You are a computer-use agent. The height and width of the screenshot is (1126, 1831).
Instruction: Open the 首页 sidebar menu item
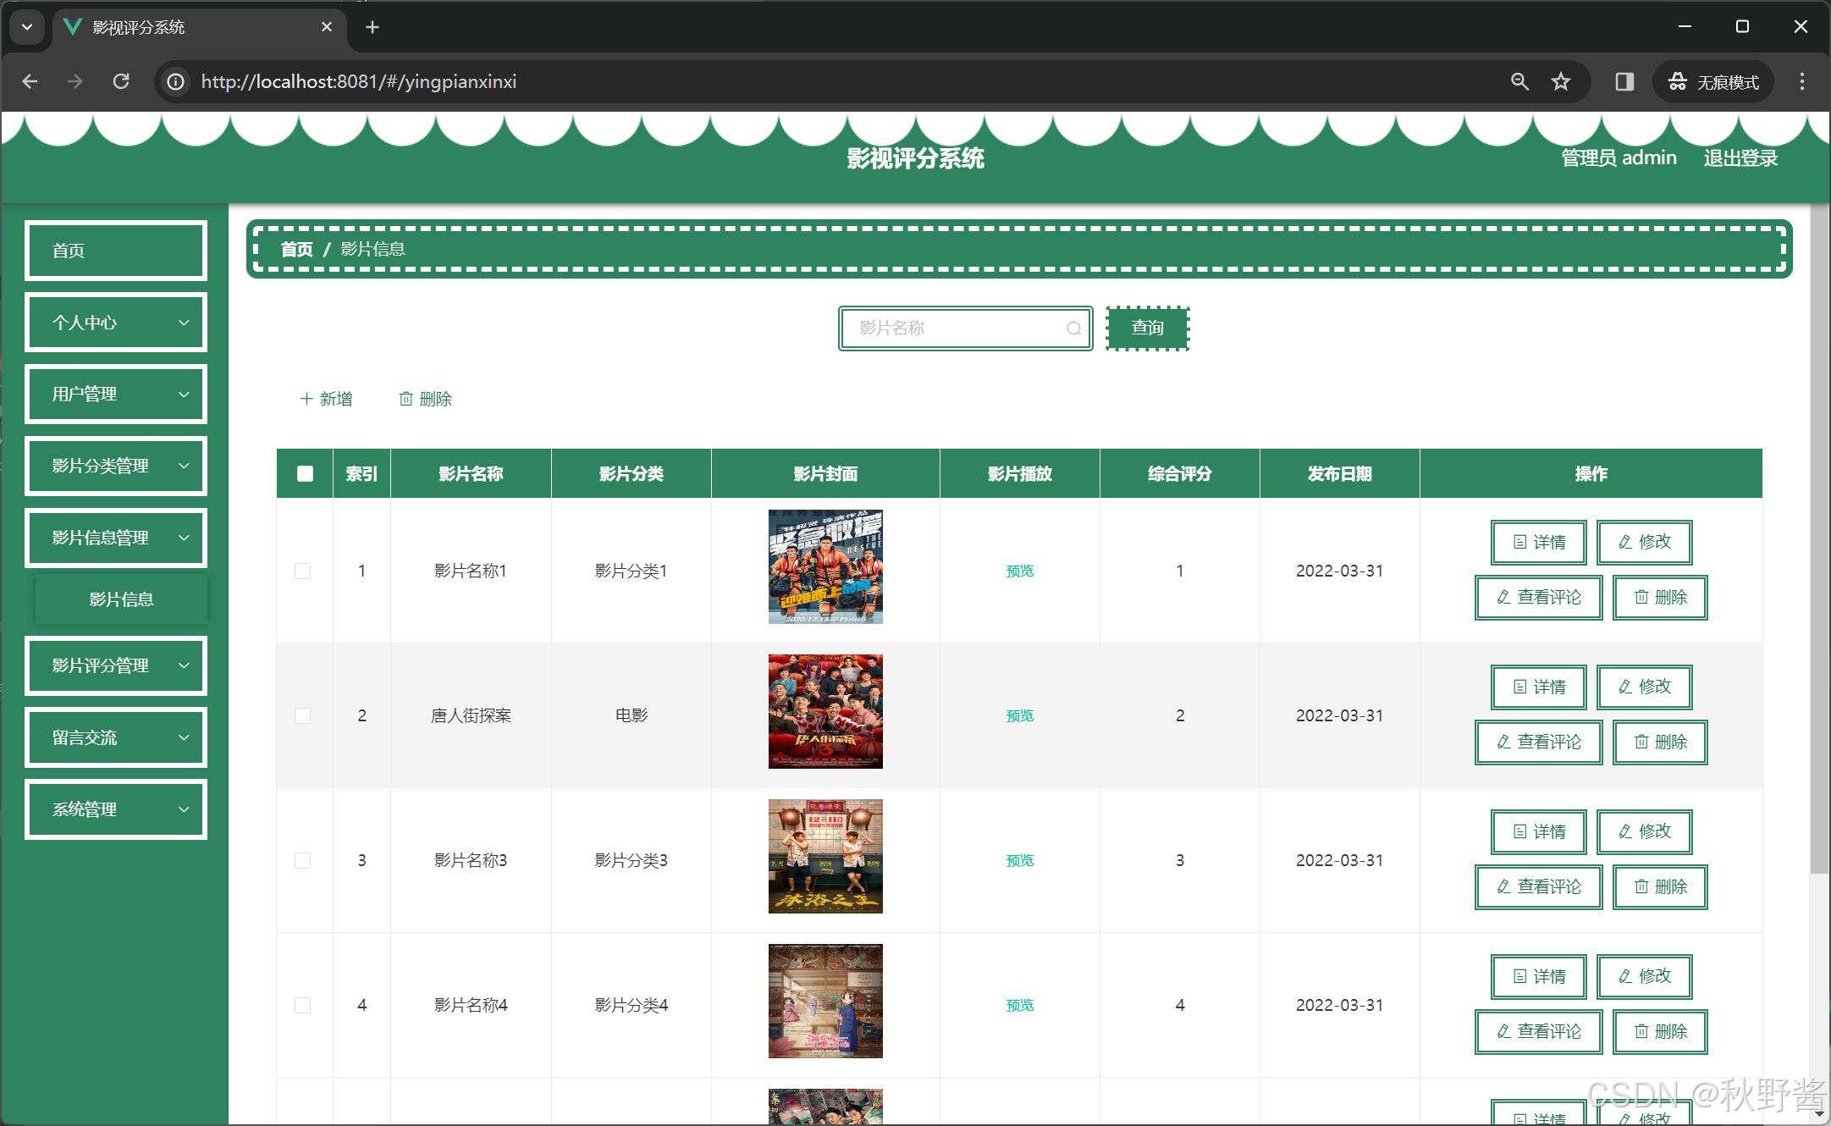[x=116, y=251]
